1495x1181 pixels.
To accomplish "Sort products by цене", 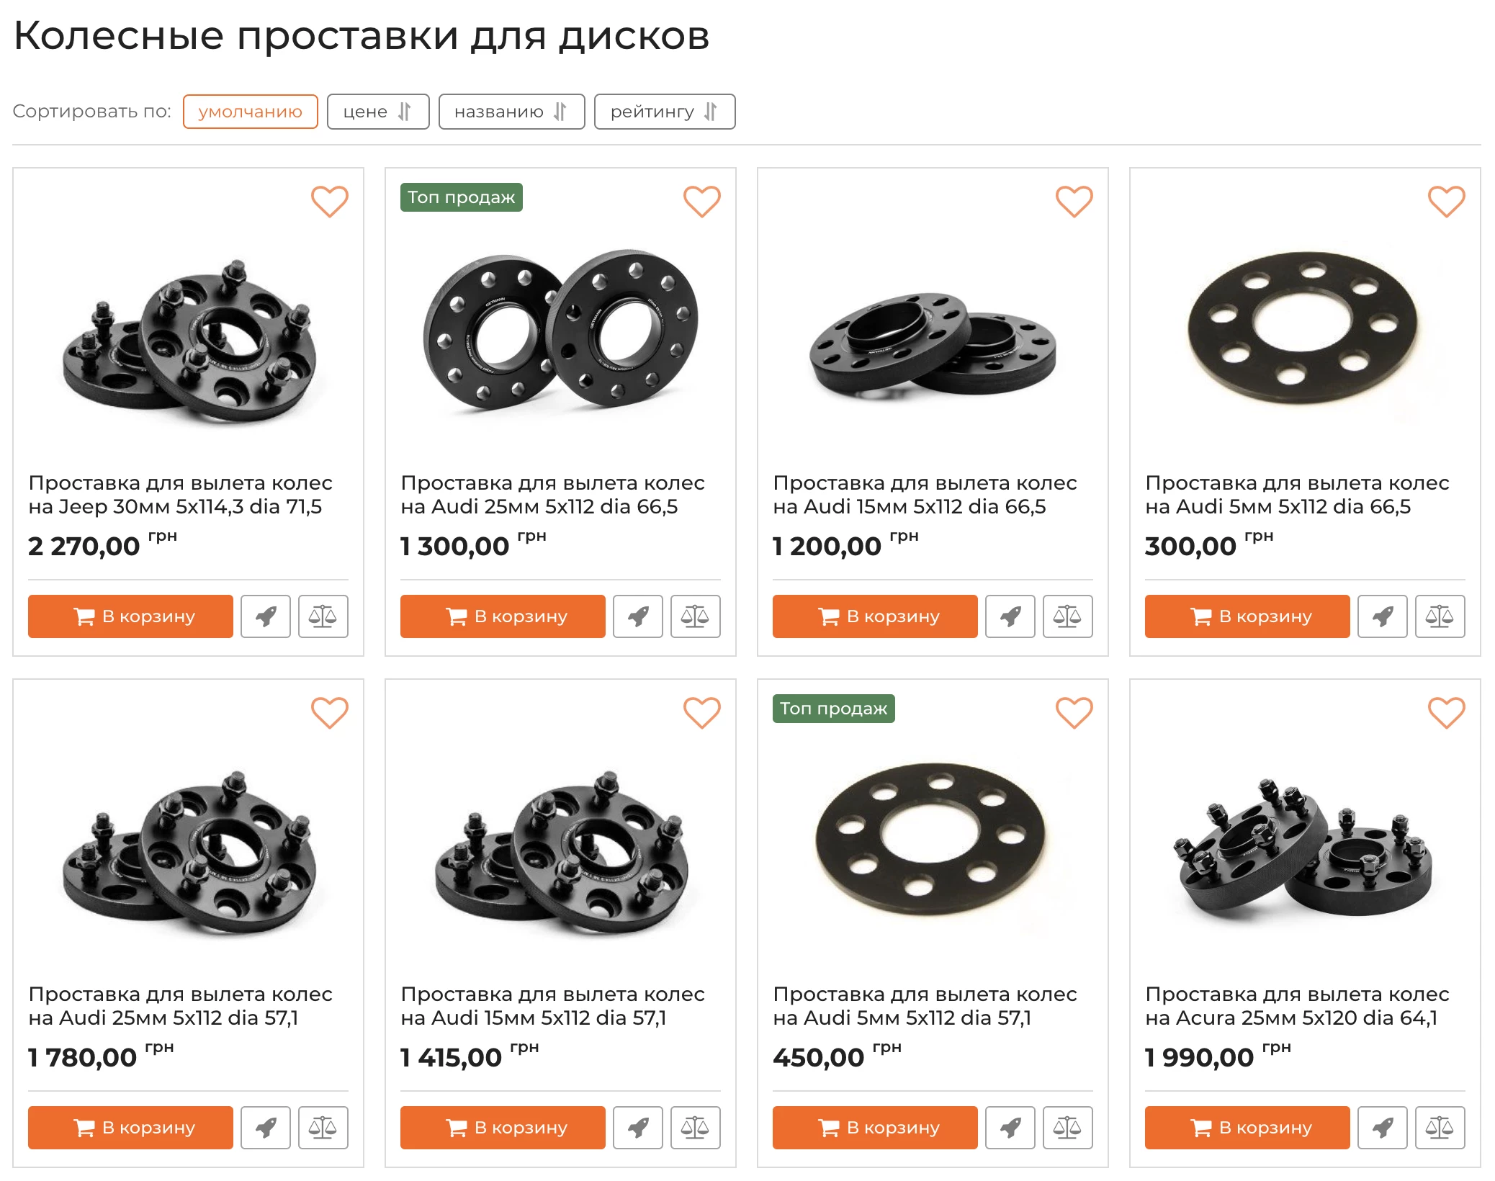I will [378, 112].
